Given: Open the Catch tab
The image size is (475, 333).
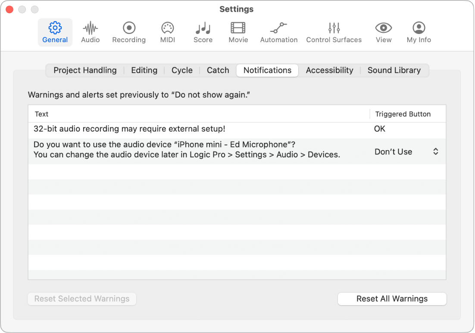Looking at the screenshot, I should pos(218,70).
